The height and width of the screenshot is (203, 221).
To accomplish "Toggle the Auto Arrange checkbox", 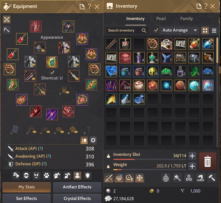I will 156,30.
